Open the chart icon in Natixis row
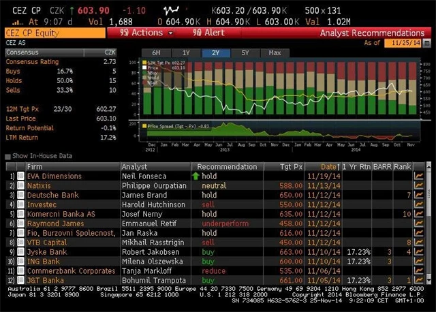 [x=418, y=185]
